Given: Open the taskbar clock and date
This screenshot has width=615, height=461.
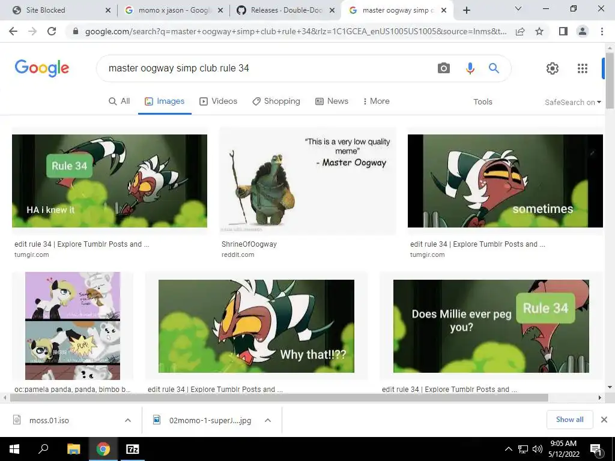Looking at the screenshot, I should tap(563, 449).
